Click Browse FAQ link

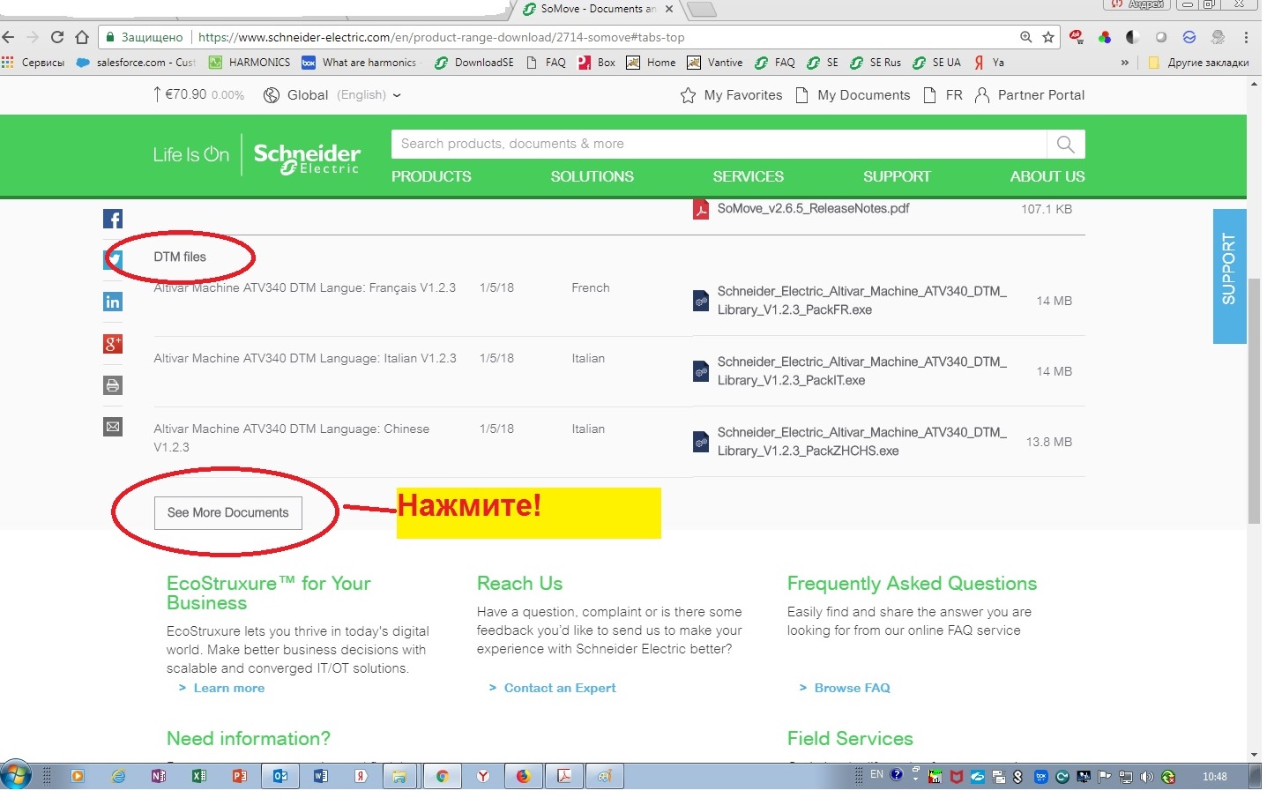852,688
